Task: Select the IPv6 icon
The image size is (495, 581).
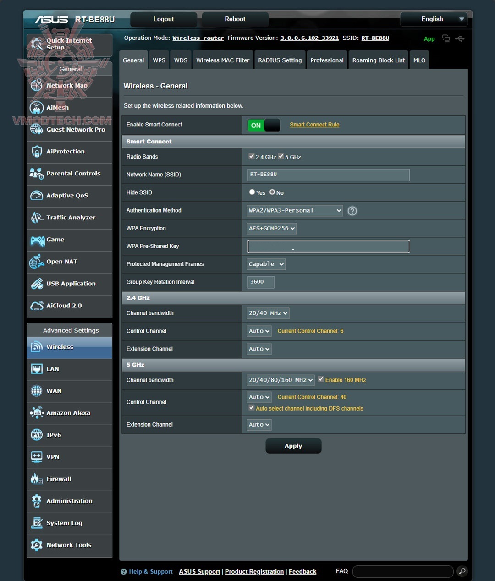Action: 36,435
